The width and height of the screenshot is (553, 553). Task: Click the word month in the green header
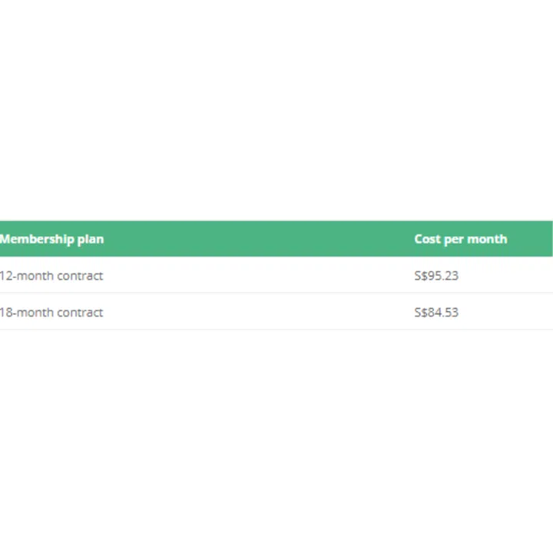click(x=488, y=239)
